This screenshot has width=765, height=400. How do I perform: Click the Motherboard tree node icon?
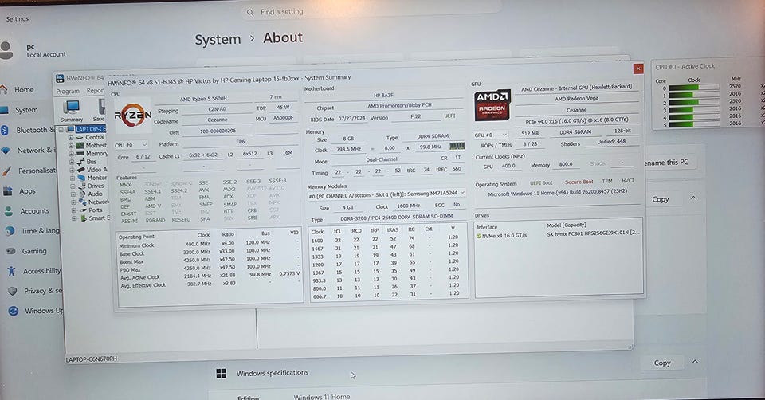coord(80,145)
